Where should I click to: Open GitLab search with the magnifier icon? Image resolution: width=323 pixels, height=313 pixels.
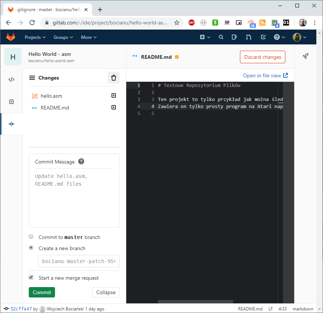[x=221, y=37]
